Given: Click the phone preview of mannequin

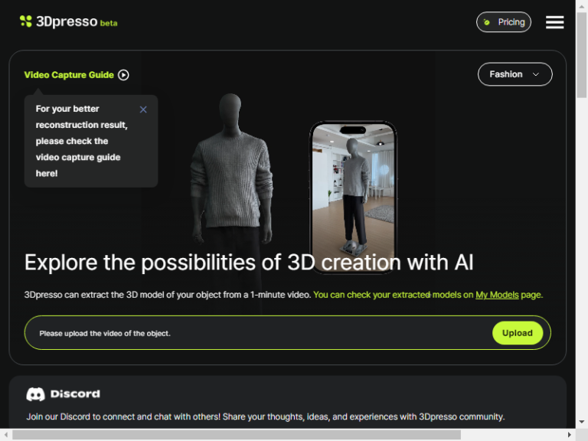Looking at the screenshot, I should pos(353,197).
